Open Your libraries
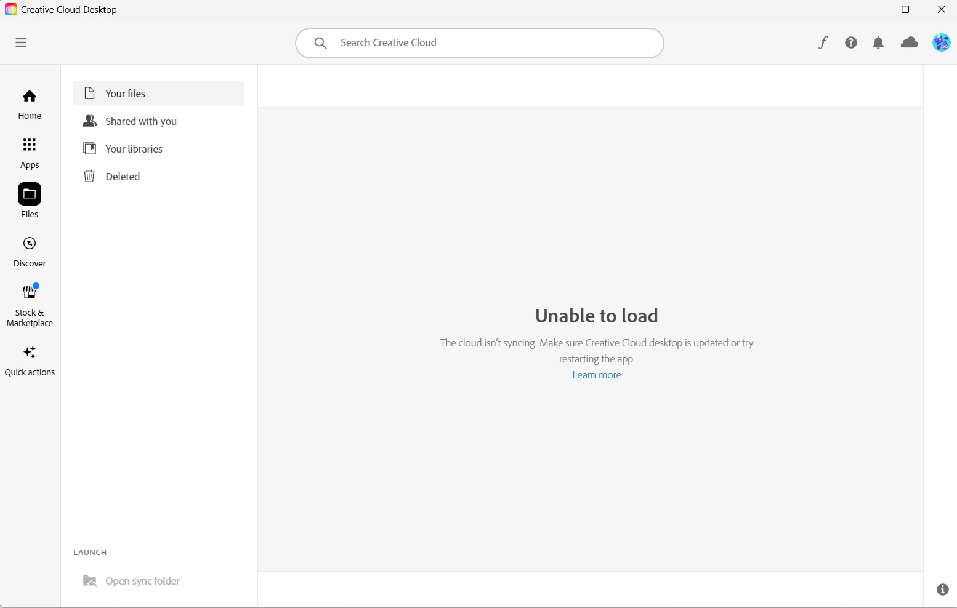The height and width of the screenshot is (608, 957). tap(159, 149)
